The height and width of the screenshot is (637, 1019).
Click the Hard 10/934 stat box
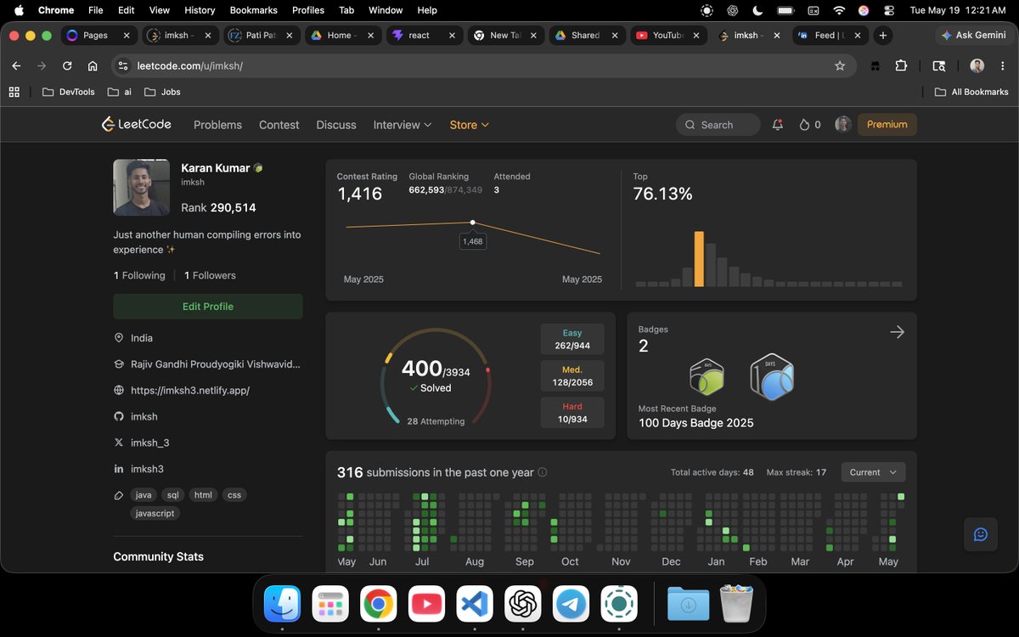(x=572, y=413)
